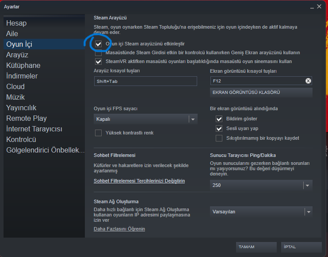The width and height of the screenshot is (328, 257).
Task: Open the Arayüz settings section
Action: pyautogui.click(x=44, y=55)
